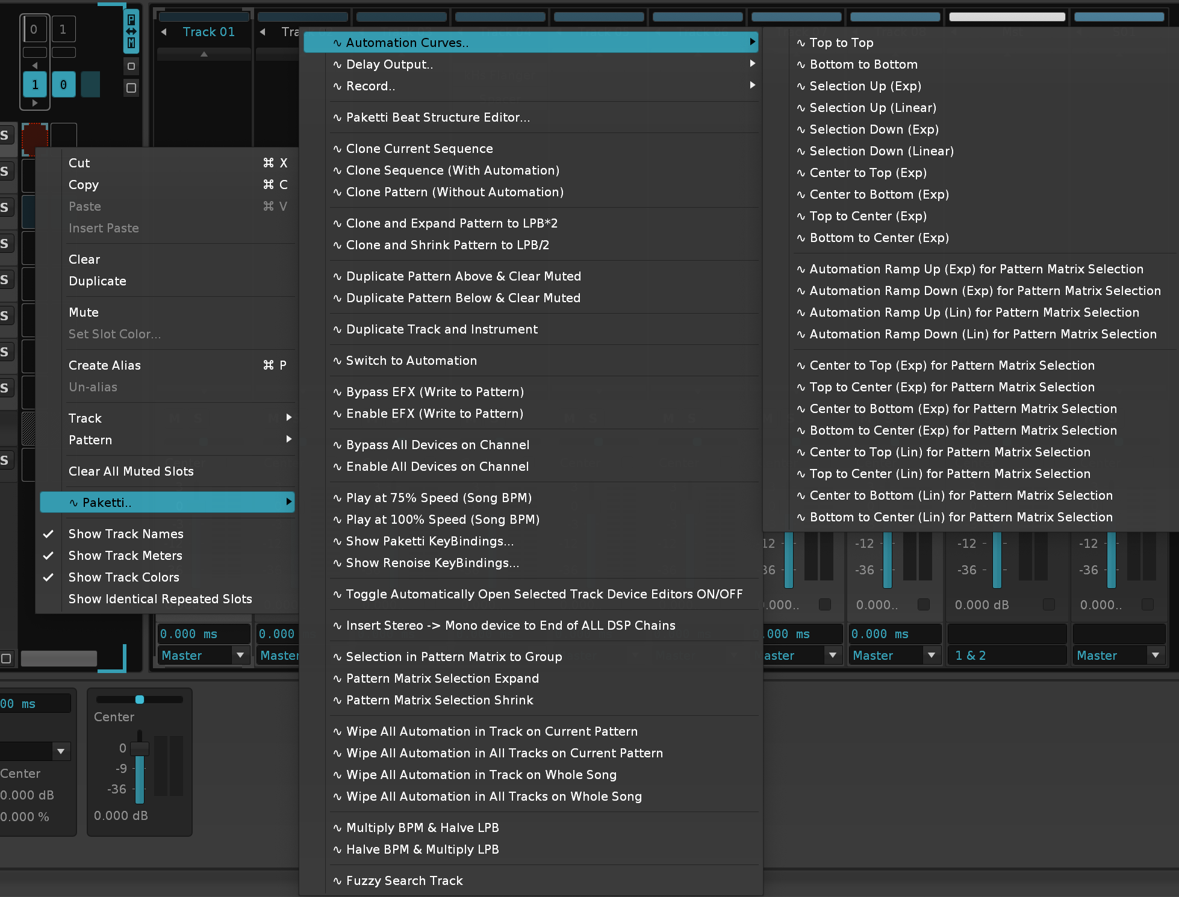Click up triangle under Track 01 header
Screen dimensions: 1179x897
(x=204, y=54)
